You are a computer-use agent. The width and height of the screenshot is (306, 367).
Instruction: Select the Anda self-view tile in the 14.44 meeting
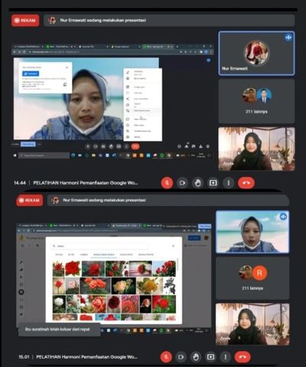[256, 149]
